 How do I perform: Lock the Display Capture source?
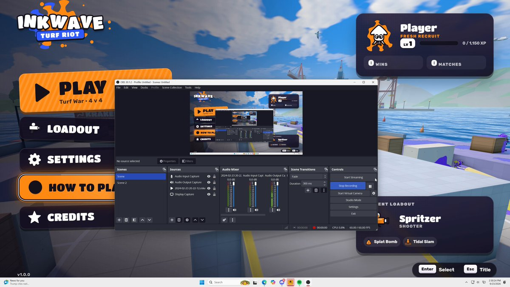click(214, 194)
